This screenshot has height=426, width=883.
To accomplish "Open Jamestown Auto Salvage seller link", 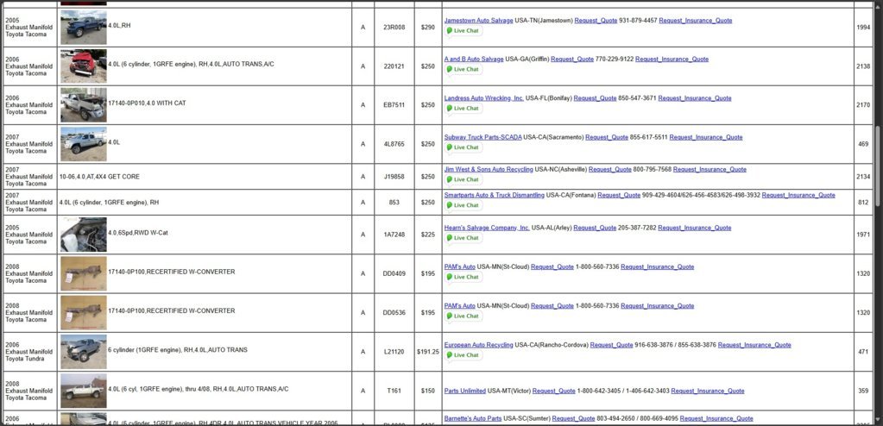I will 479,20.
